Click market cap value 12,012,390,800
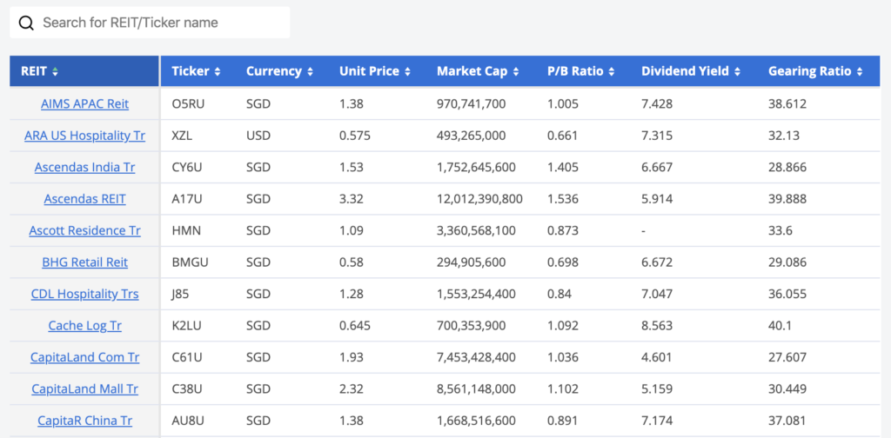This screenshot has width=891, height=438. pos(479,199)
